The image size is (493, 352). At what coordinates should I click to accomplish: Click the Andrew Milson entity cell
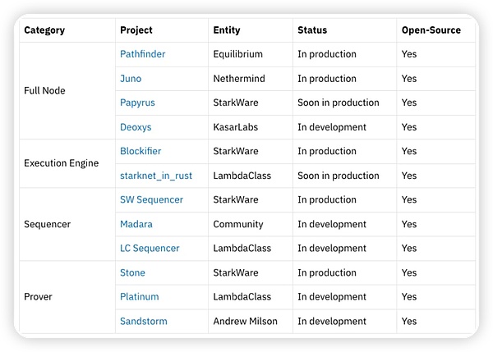[x=245, y=321]
